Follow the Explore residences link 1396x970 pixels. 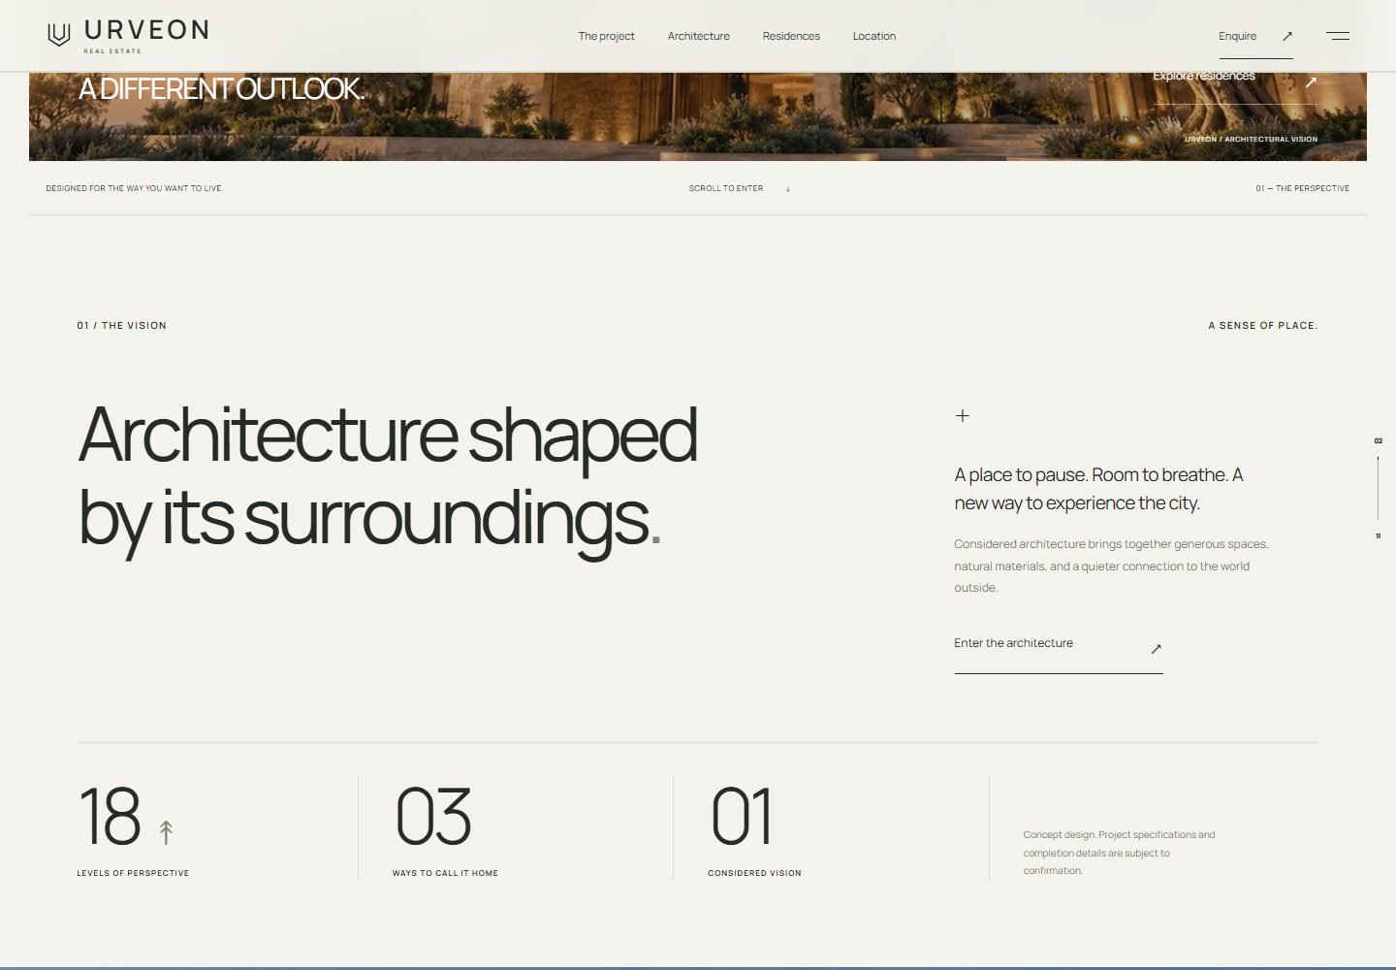(1203, 76)
